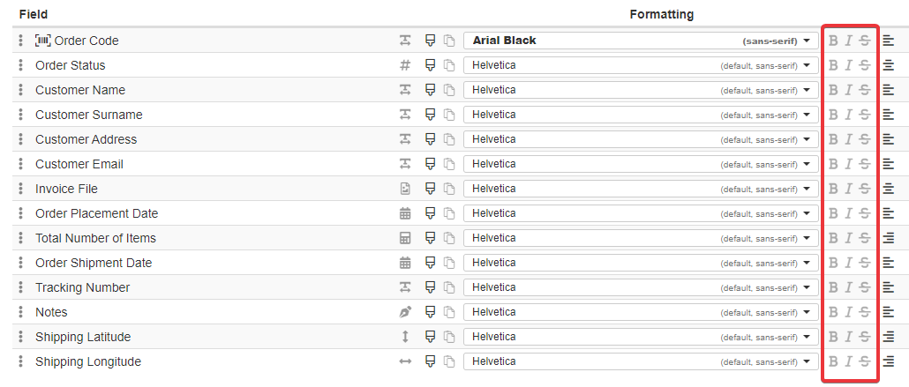
Task: Click the alignment icon for Total Number of Items
Action: coord(889,238)
